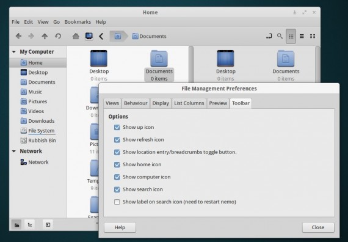Open Computer via the monitor toolbar icon
348x242 pixels.
click(x=89, y=36)
